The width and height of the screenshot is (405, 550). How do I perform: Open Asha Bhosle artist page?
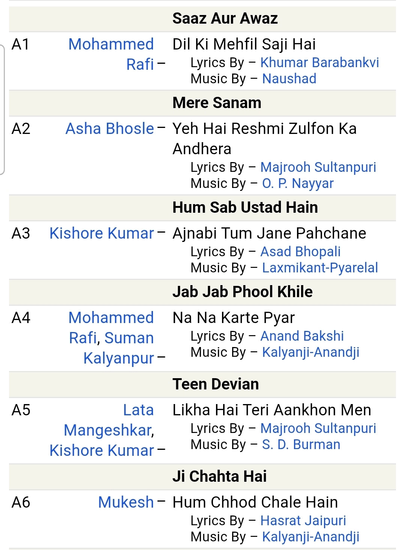[x=110, y=129]
